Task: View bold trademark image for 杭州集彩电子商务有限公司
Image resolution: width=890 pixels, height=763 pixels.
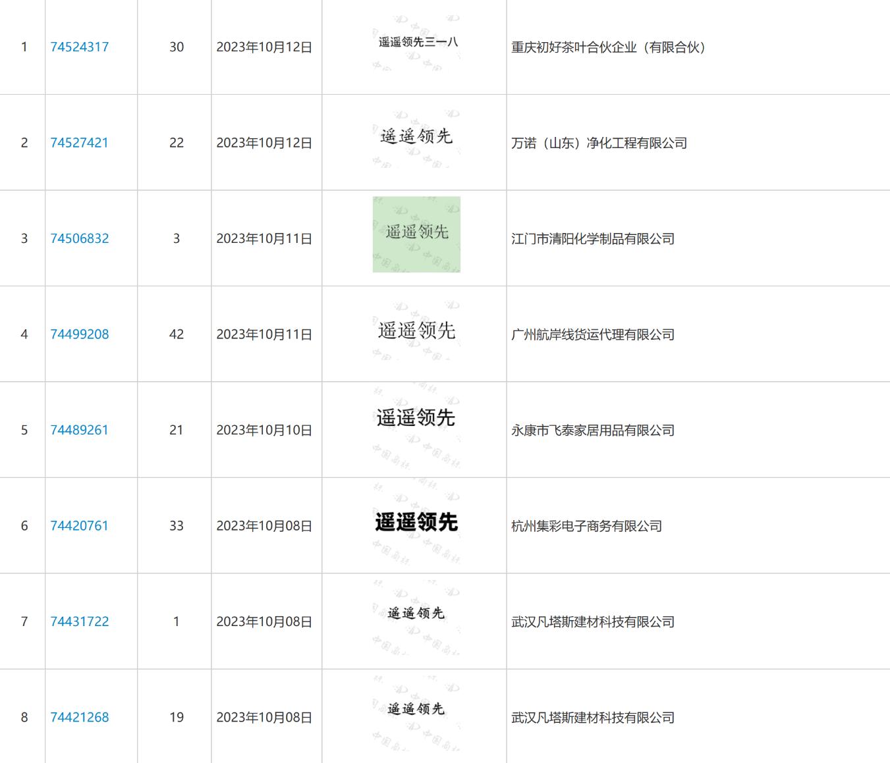Action: tap(416, 523)
